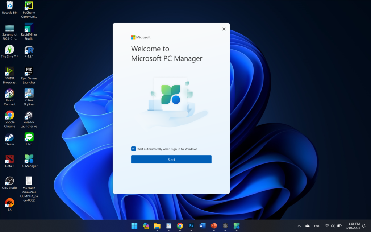The height and width of the screenshot is (232, 371).
Task: Select the Dota 2 desktop shortcut
Action: click(10, 161)
